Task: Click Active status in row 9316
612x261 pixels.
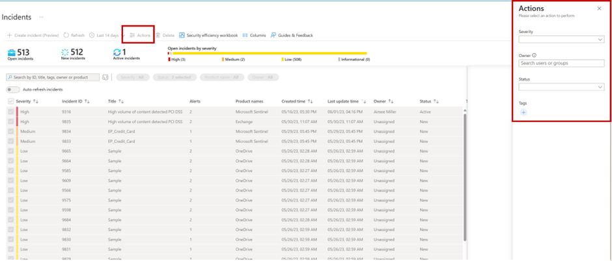Action: [x=425, y=112]
